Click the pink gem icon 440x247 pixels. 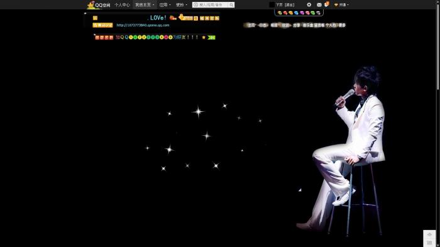click(x=307, y=13)
